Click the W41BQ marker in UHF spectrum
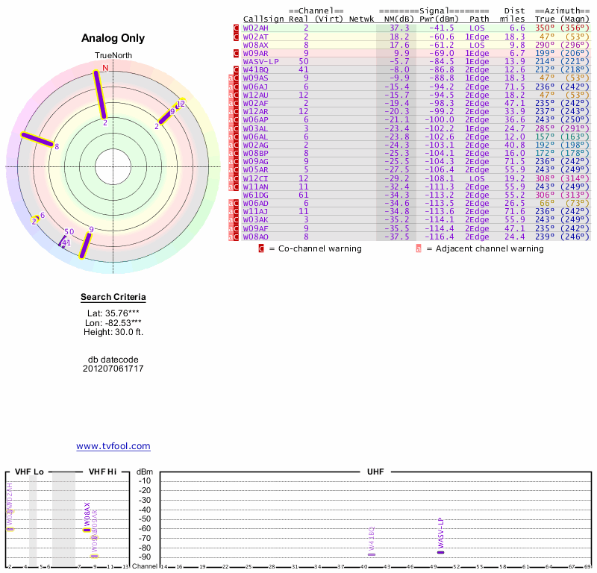 (x=372, y=554)
